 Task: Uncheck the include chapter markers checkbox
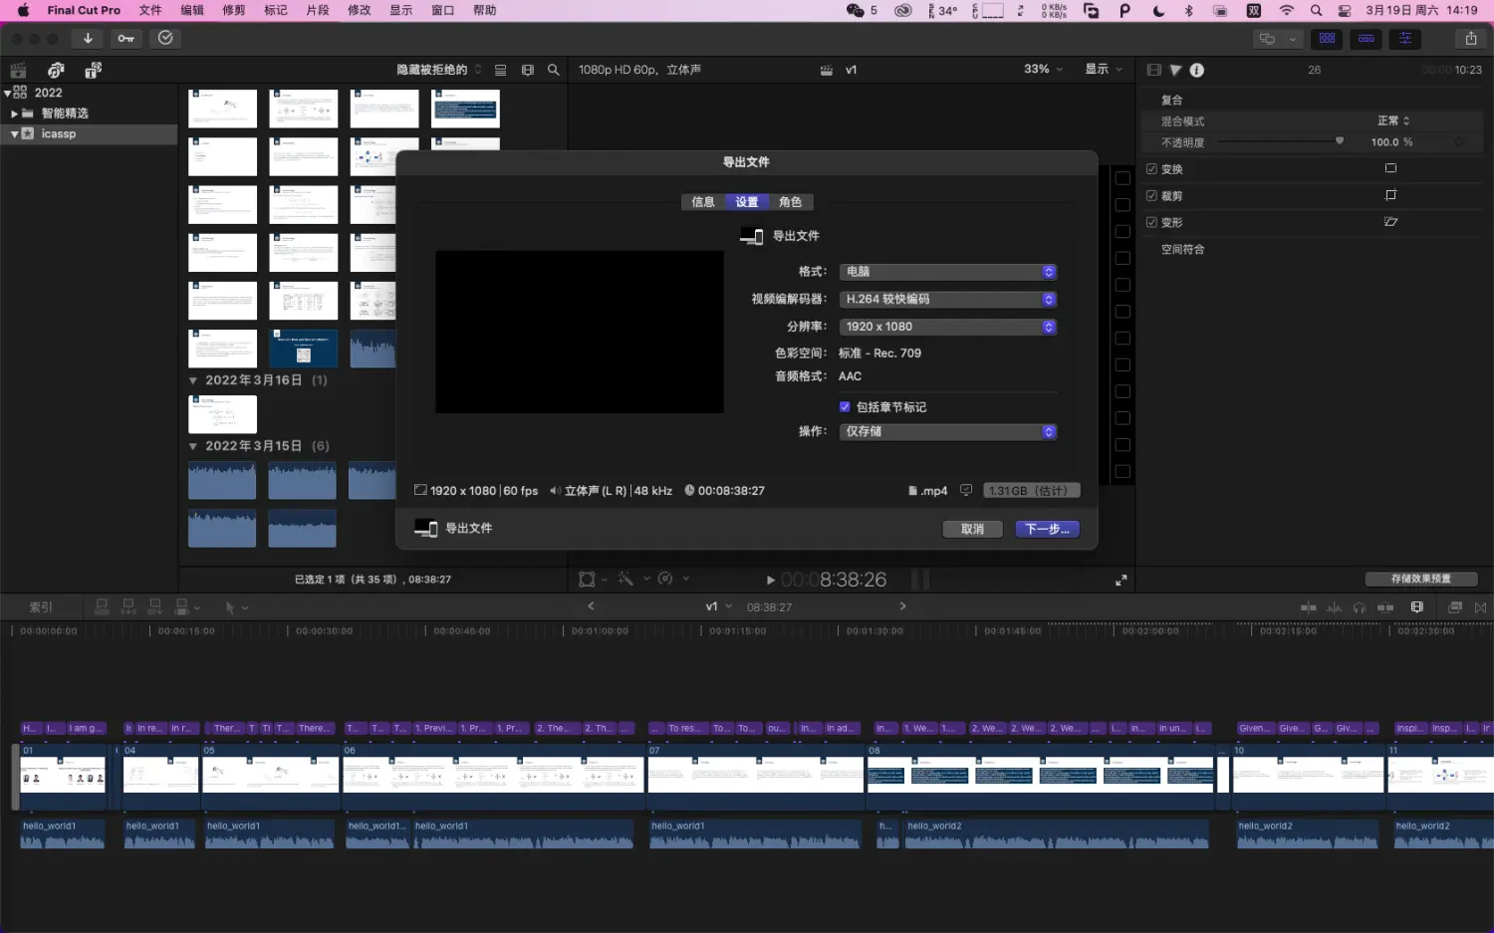[x=845, y=407]
